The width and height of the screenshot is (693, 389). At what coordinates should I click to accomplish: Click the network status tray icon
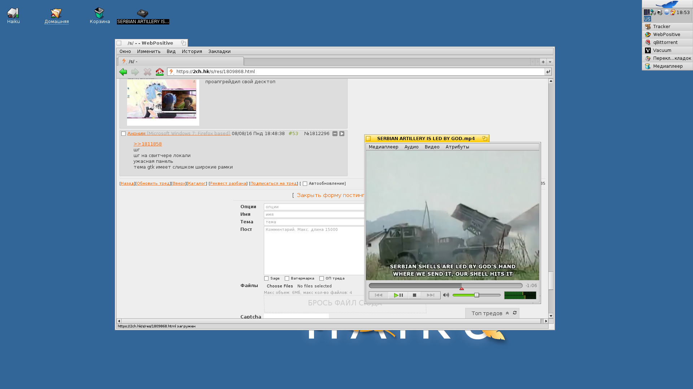tap(653, 12)
